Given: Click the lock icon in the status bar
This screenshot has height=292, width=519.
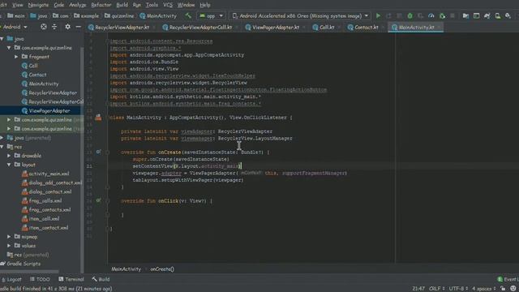Looking at the screenshot, I should (503, 289).
